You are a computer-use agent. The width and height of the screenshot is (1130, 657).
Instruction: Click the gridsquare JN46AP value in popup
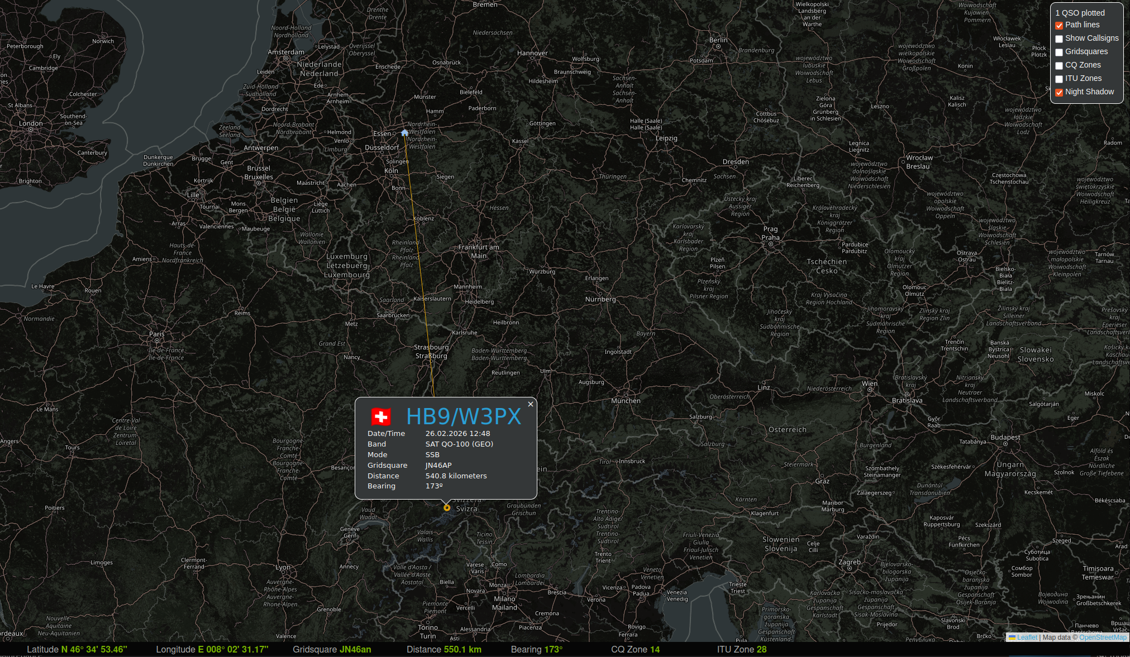[x=438, y=465]
